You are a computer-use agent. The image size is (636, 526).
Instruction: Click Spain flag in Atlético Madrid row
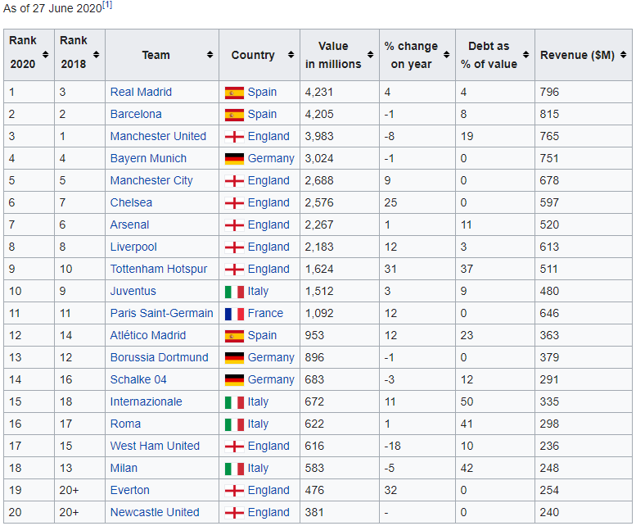(234, 336)
